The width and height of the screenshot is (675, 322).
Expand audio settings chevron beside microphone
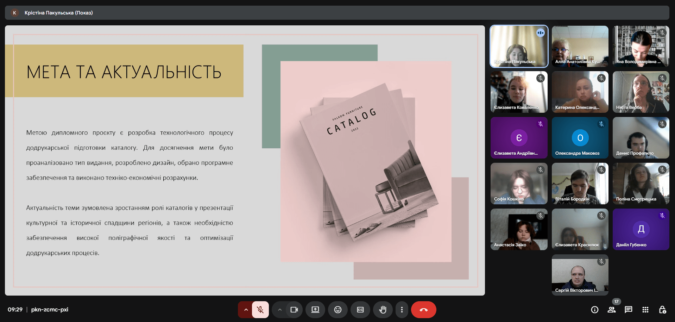click(x=246, y=310)
